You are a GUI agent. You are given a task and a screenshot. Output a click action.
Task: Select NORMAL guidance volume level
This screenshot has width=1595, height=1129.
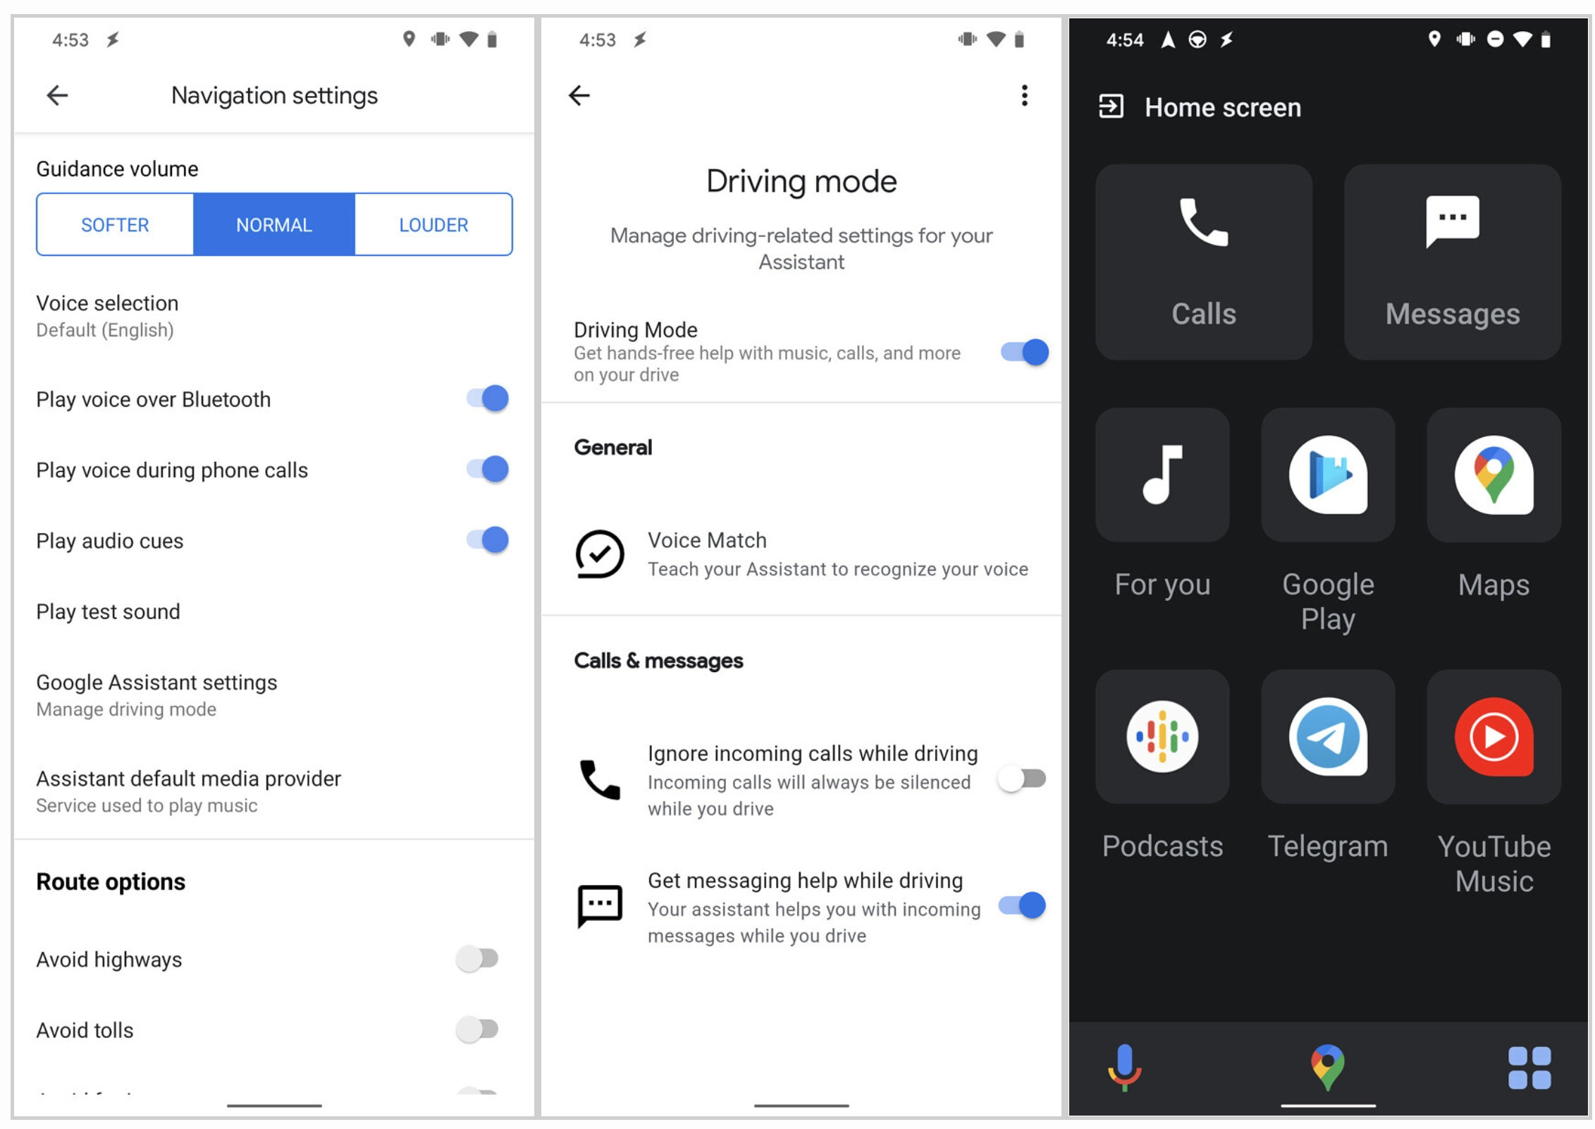pyautogui.click(x=272, y=225)
